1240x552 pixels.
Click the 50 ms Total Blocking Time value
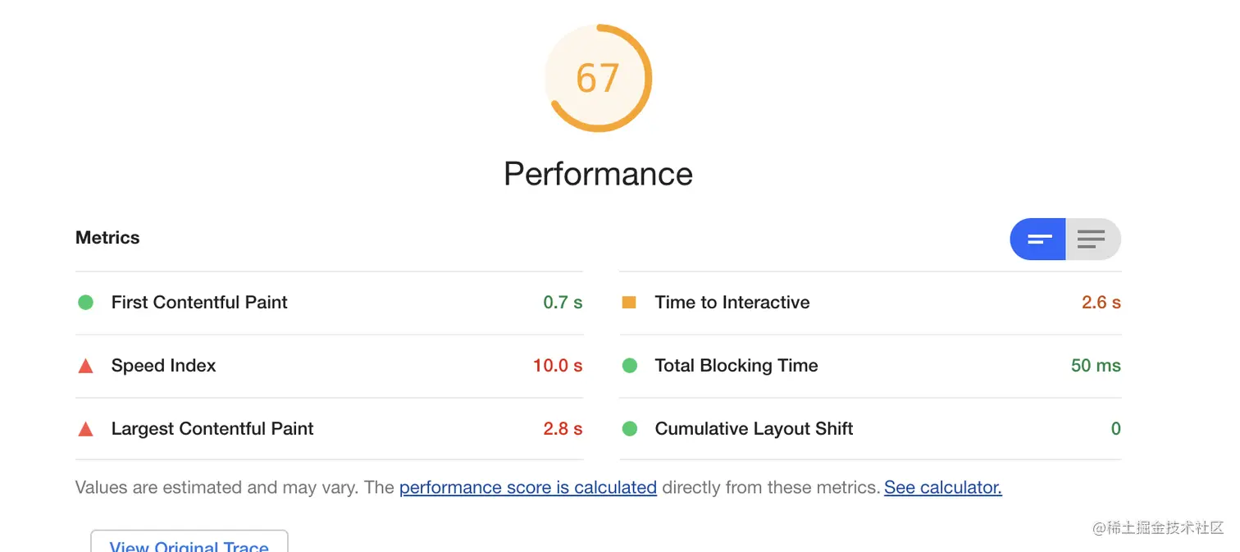(1096, 366)
